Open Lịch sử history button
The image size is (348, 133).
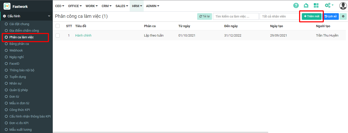pyautogui.click(x=331, y=16)
